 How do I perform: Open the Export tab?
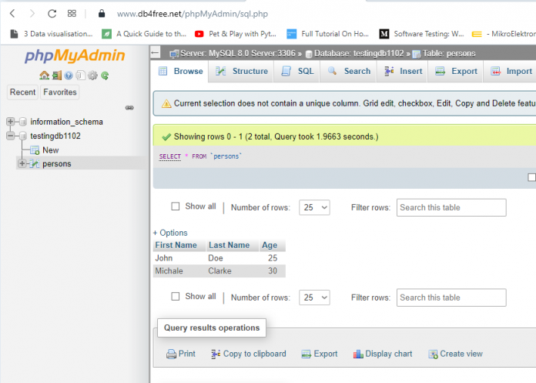coord(456,71)
